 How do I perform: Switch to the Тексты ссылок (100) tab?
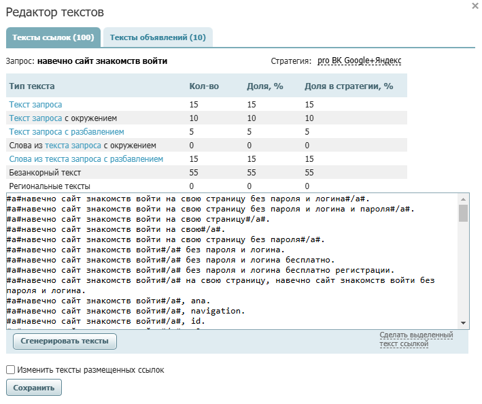click(x=53, y=37)
